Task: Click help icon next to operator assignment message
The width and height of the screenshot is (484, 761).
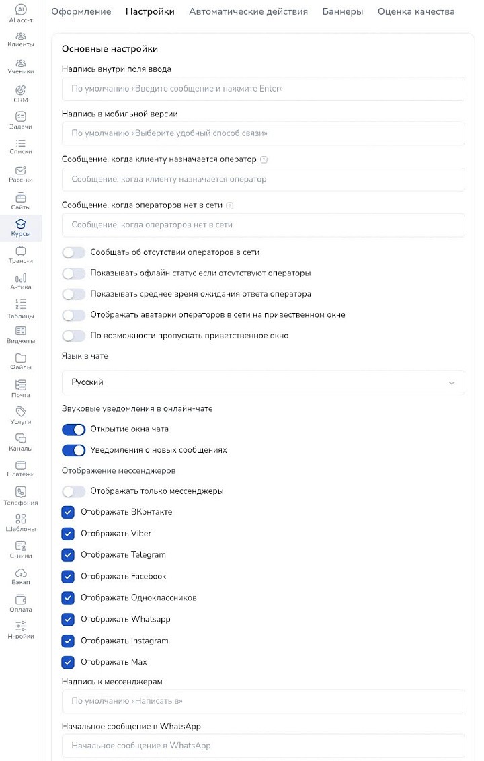Action: [x=264, y=160]
